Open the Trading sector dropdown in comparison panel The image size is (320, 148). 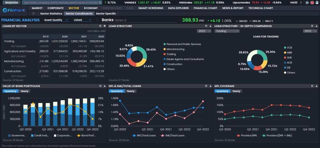coord(227,31)
